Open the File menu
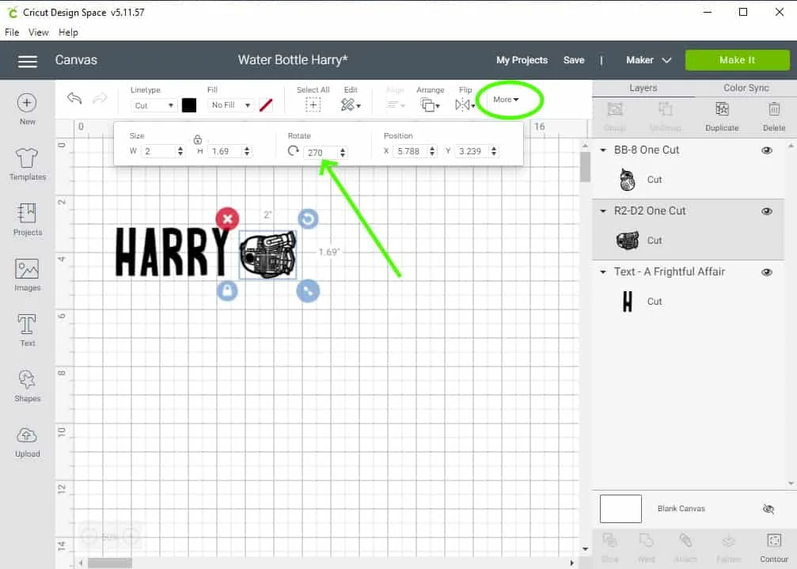This screenshot has height=569, width=797. tap(12, 32)
